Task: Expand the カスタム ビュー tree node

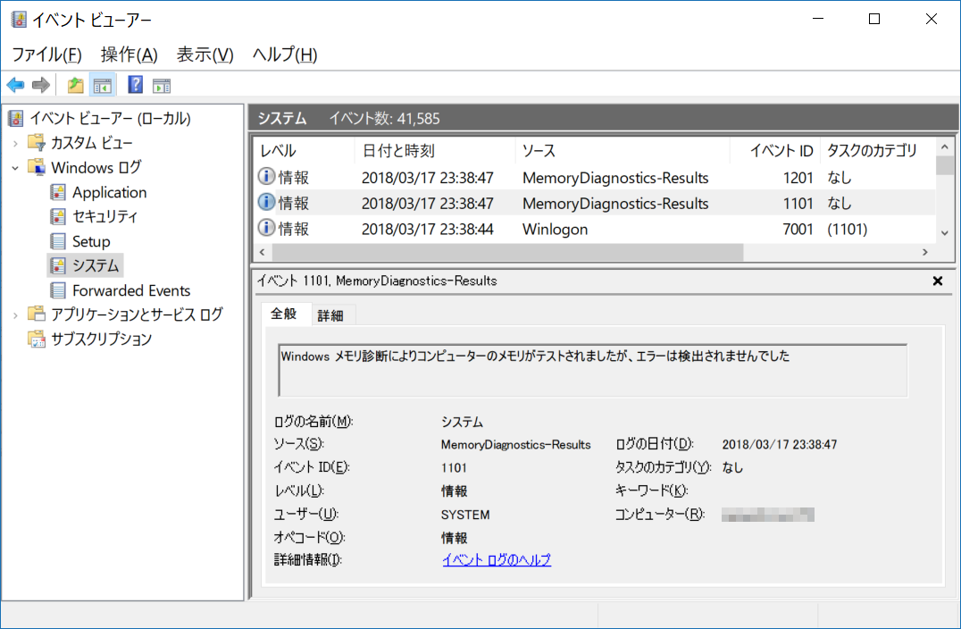Action: 15,144
